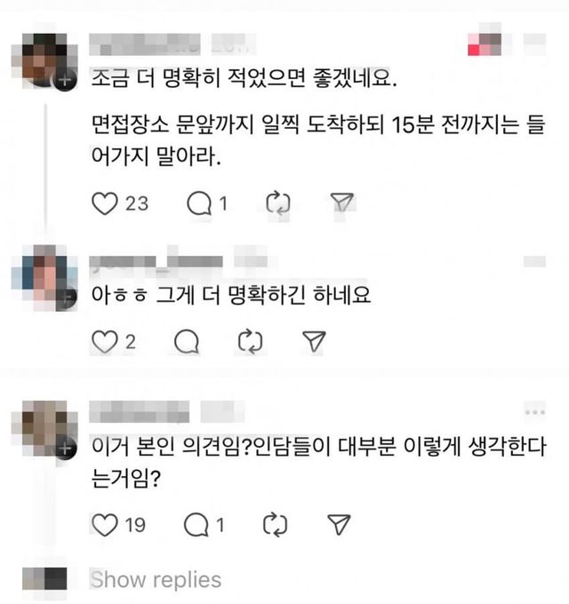Expand Show replies at the bottom

click(x=156, y=579)
